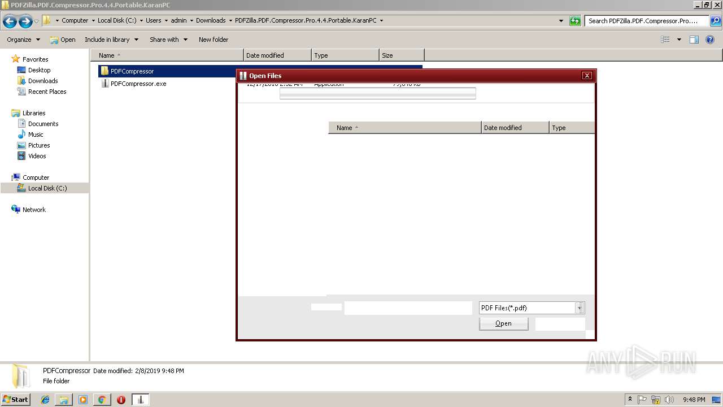Launch Windows Media Player from taskbar
Screen dimensions: 723x407
click(x=83, y=400)
